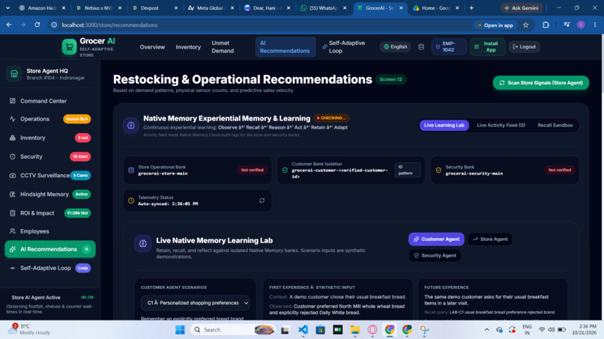
Task: Click the Store Agent HQ shop icon
Action: (x=14, y=74)
